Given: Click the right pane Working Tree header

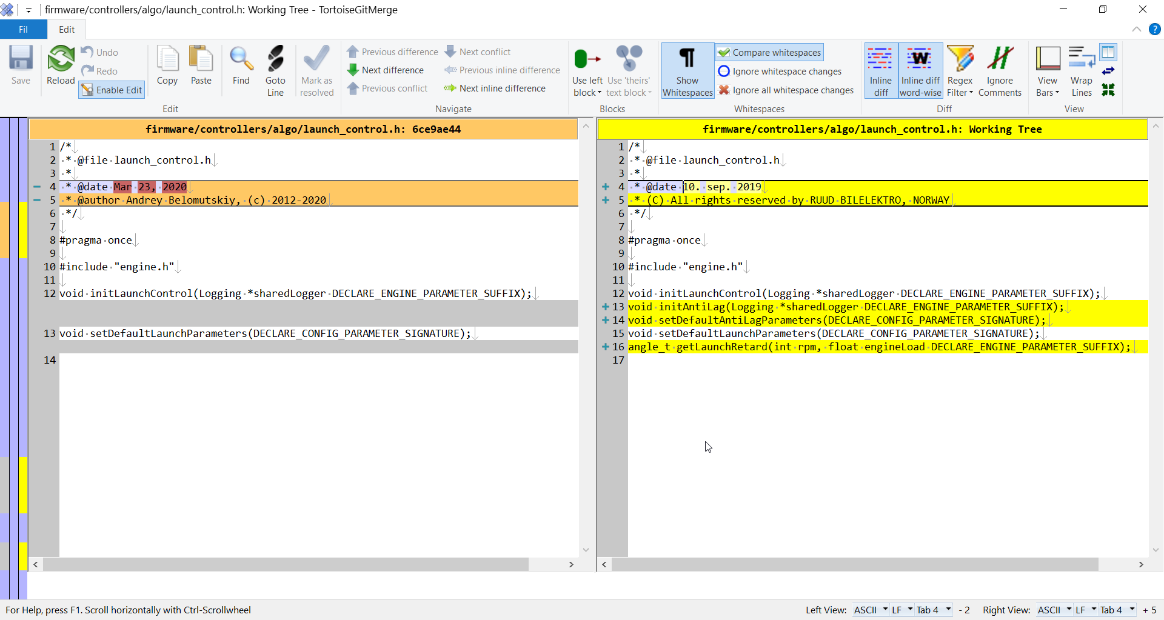Looking at the screenshot, I should coord(872,129).
